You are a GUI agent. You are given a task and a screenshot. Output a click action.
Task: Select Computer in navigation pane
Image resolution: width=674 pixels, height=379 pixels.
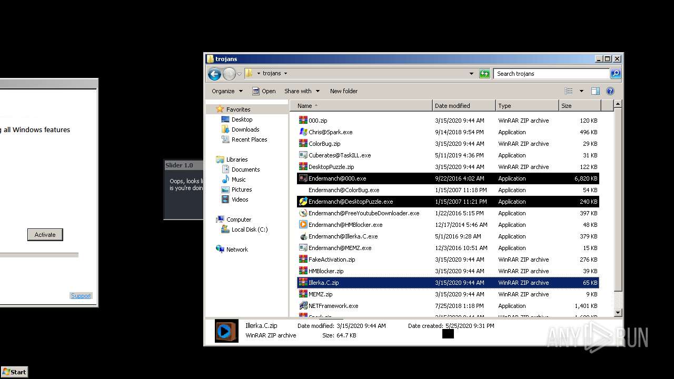(x=239, y=220)
